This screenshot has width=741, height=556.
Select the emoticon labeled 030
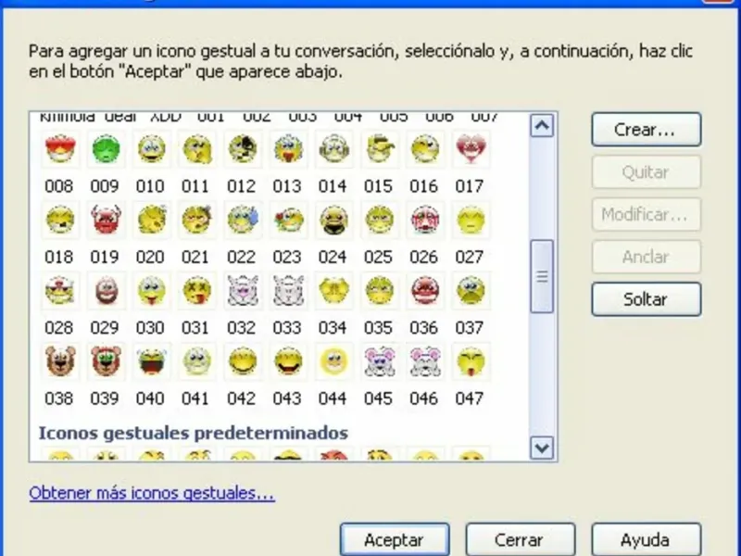pyautogui.click(x=151, y=291)
